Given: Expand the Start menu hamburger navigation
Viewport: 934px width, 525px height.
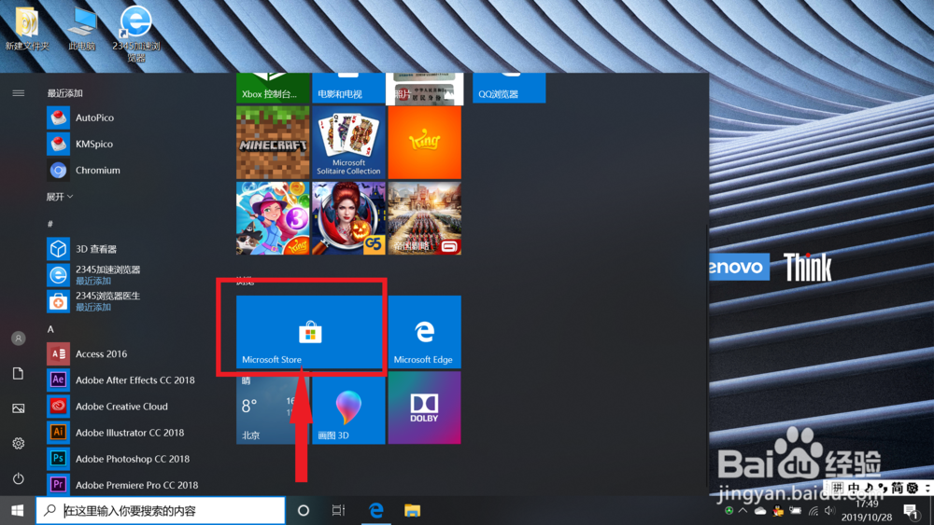Looking at the screenshot, I should (x=19, y=92).
